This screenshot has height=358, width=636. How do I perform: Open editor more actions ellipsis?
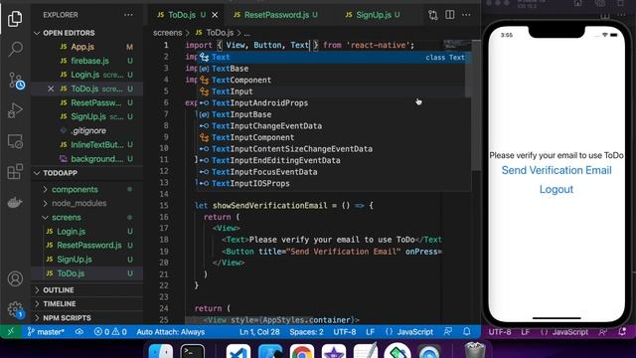pyautogui.click(x=466, y=15)
